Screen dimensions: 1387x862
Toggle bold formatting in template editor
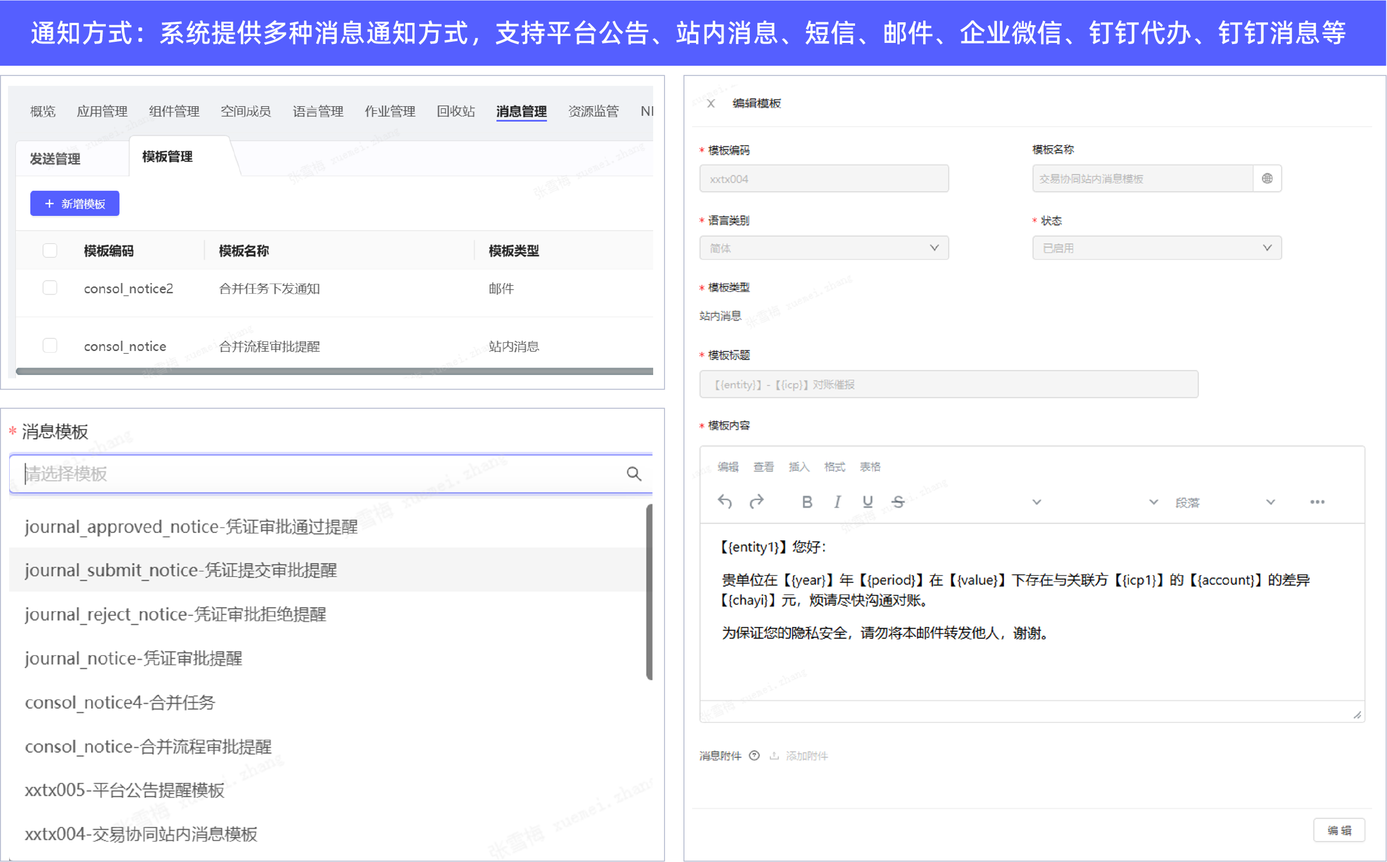point(806,502)
